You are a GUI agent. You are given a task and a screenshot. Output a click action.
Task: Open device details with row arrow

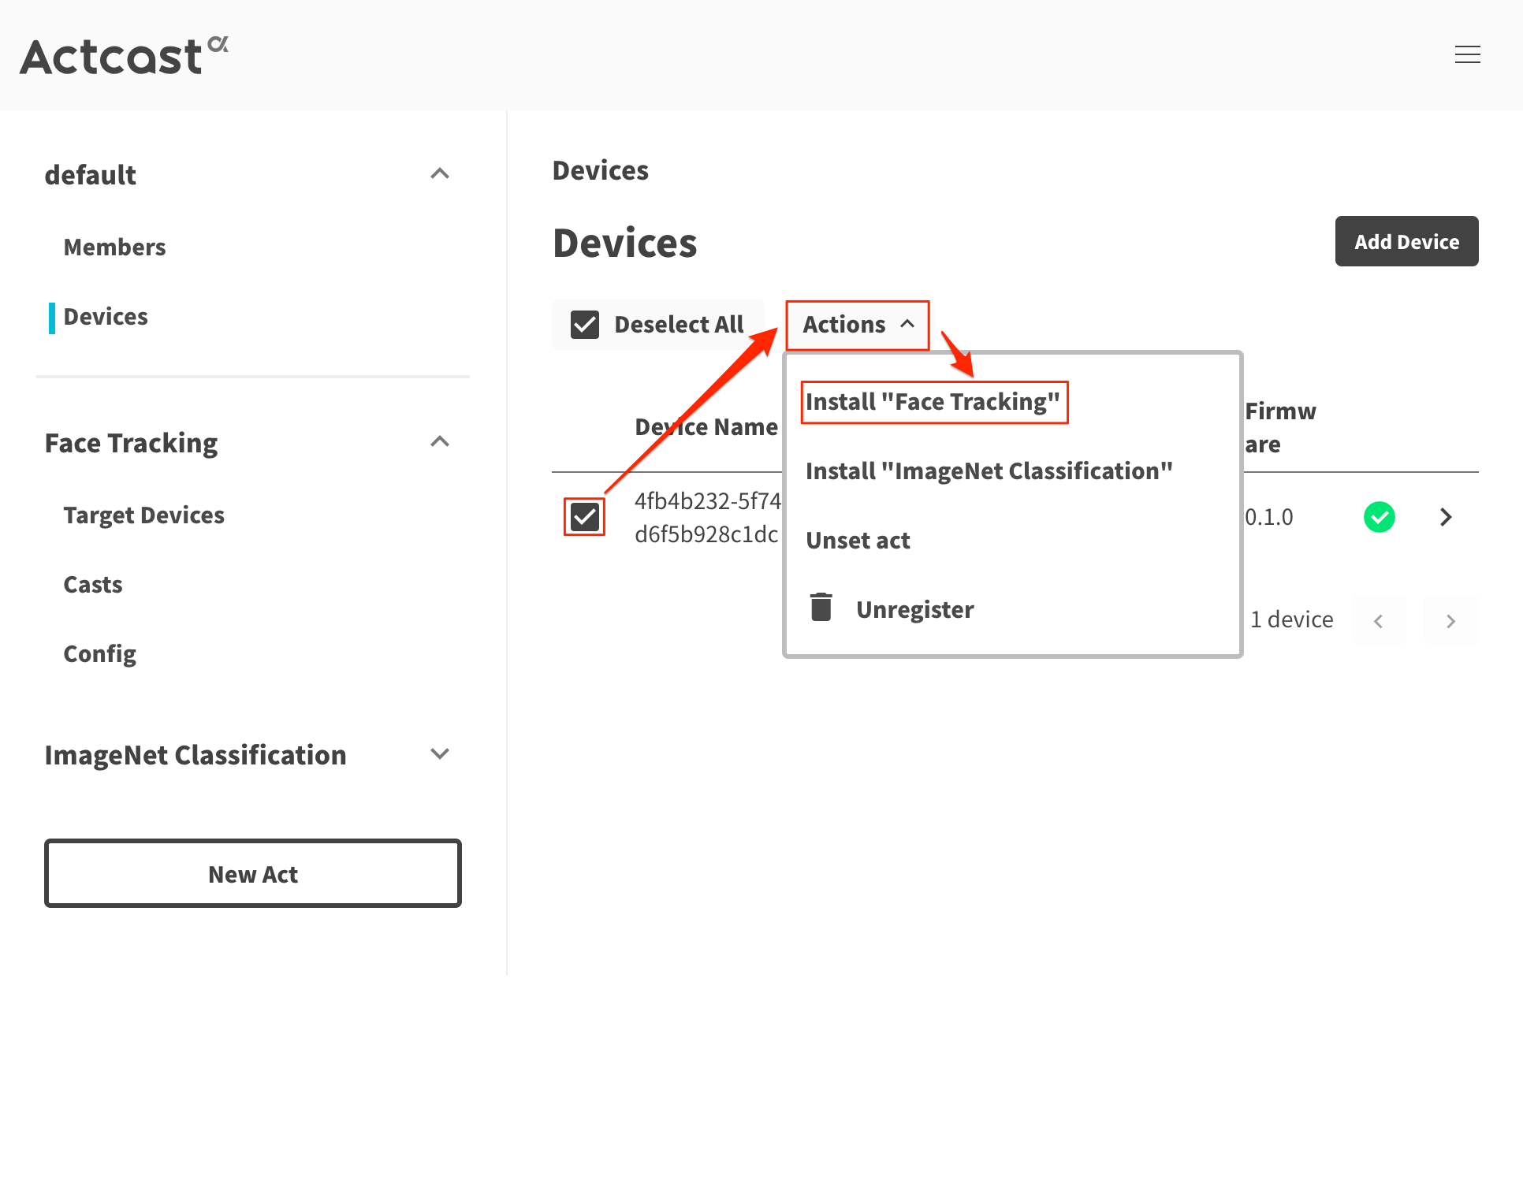click(x=1446, y=517)
